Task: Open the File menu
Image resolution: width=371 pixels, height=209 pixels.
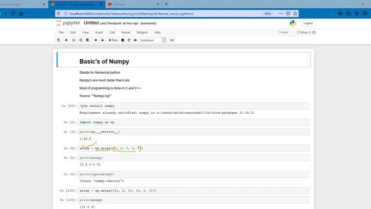Action: tap(61, 33)
